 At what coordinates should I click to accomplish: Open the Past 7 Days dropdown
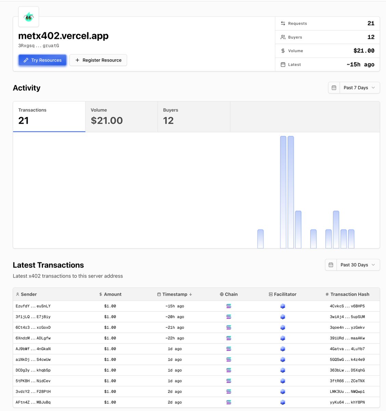pyautogui.click(x=359, y=88)
